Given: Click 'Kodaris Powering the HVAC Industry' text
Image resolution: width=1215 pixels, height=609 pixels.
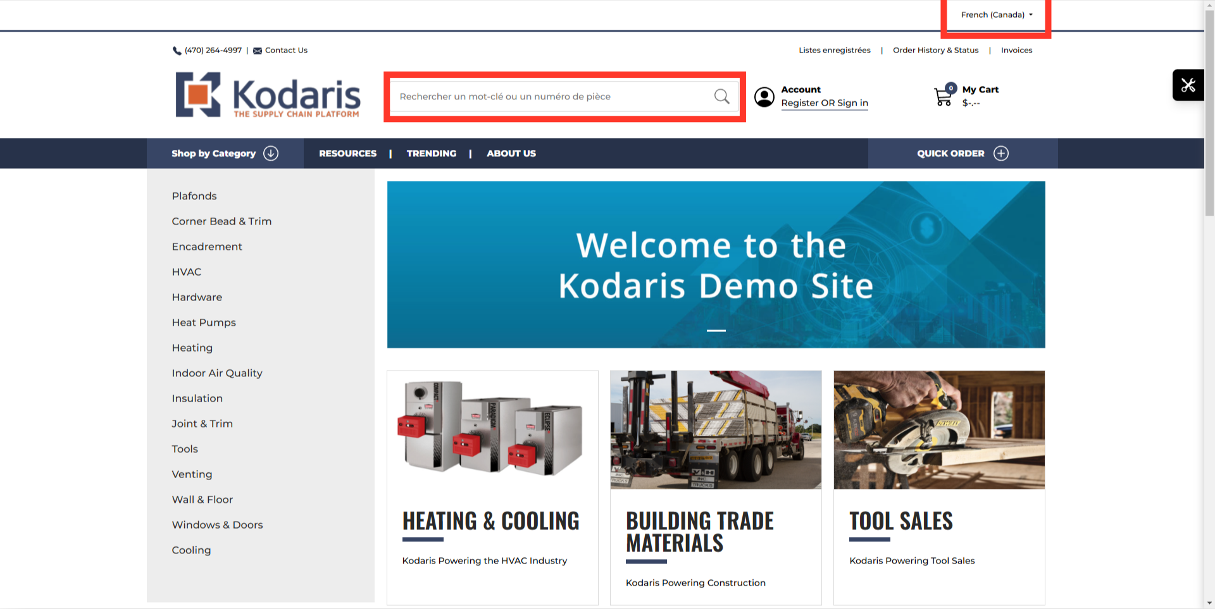Looking at the screenshot, I should 485,560.
